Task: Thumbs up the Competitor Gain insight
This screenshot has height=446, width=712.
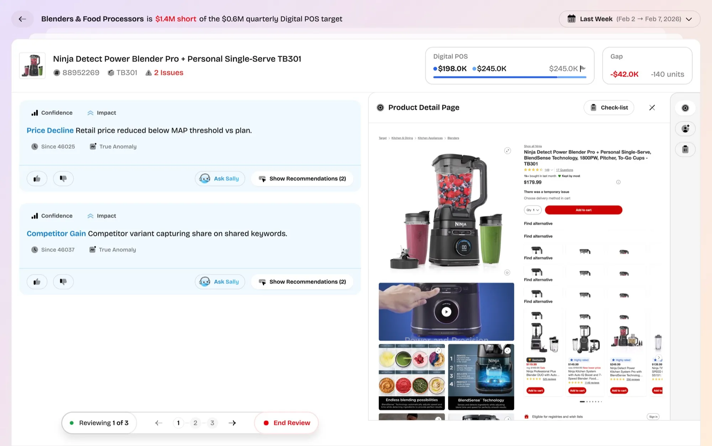Action: [37, 282]
